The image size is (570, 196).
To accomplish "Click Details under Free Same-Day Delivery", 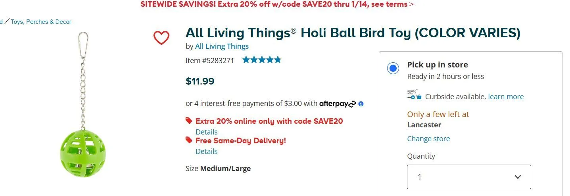I will 206,151.
